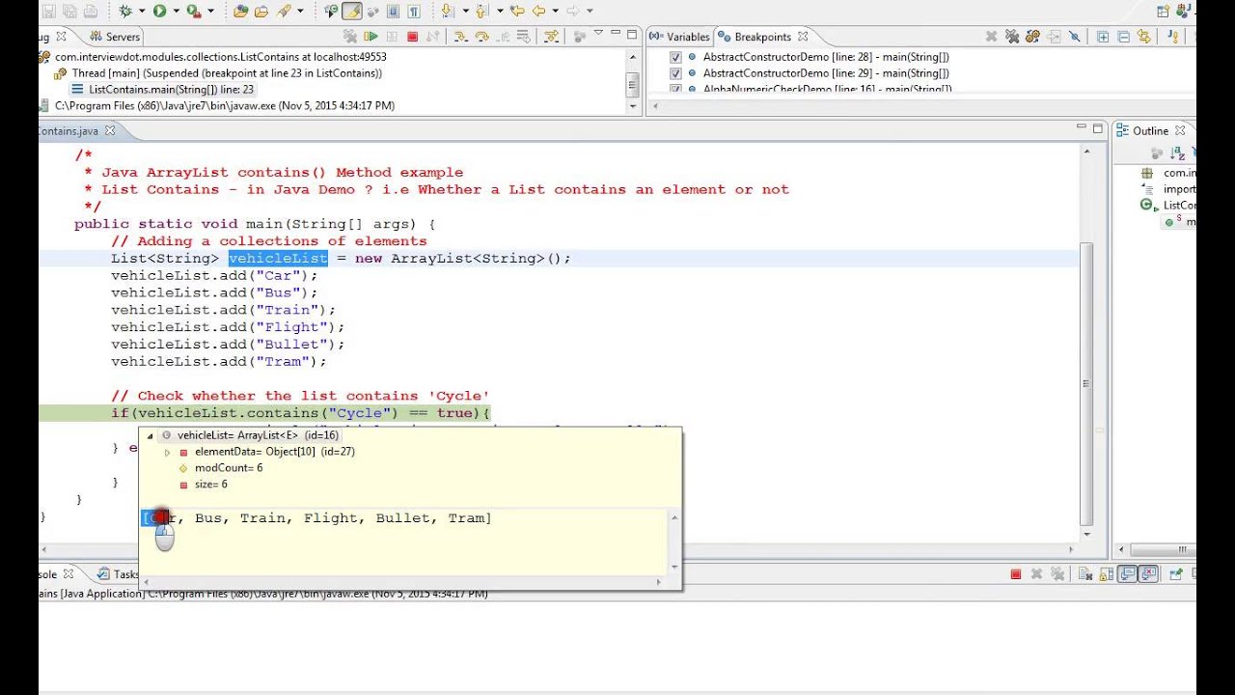
Task: Toggle the AlphaNumericCheckDemo breakpoint checkbox
Action: pyautogui.click(x=675, y=89)
